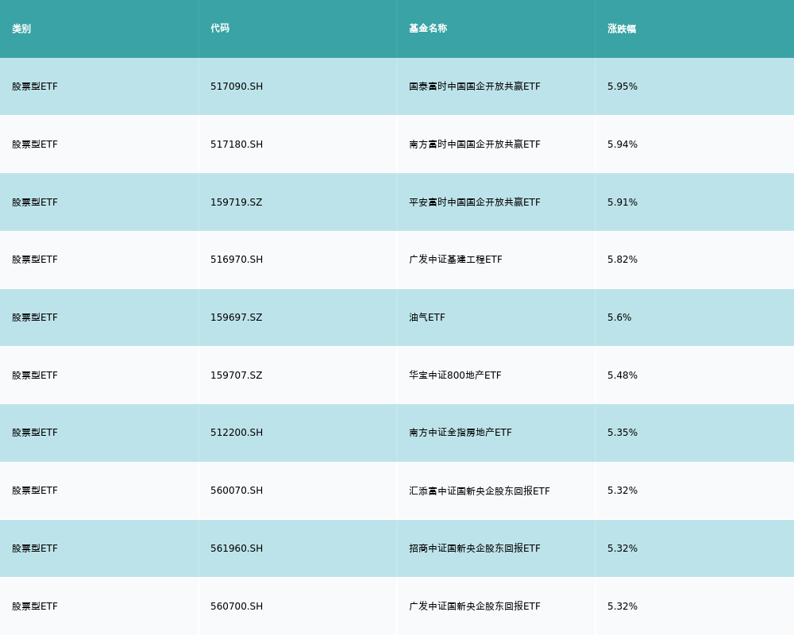Click 股票型ETF category in 516970.SH row
The height and width of the screenshot is (635, 794).
[x=35, y=260]
